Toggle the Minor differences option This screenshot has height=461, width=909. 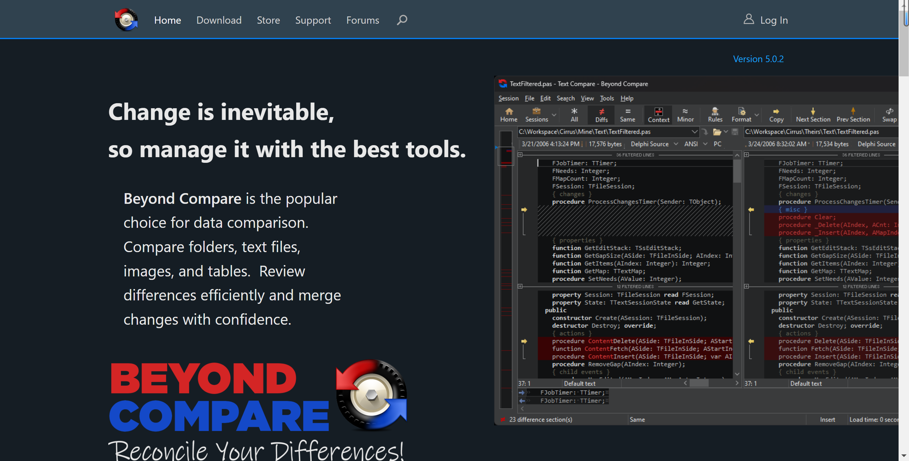[685, 115]
